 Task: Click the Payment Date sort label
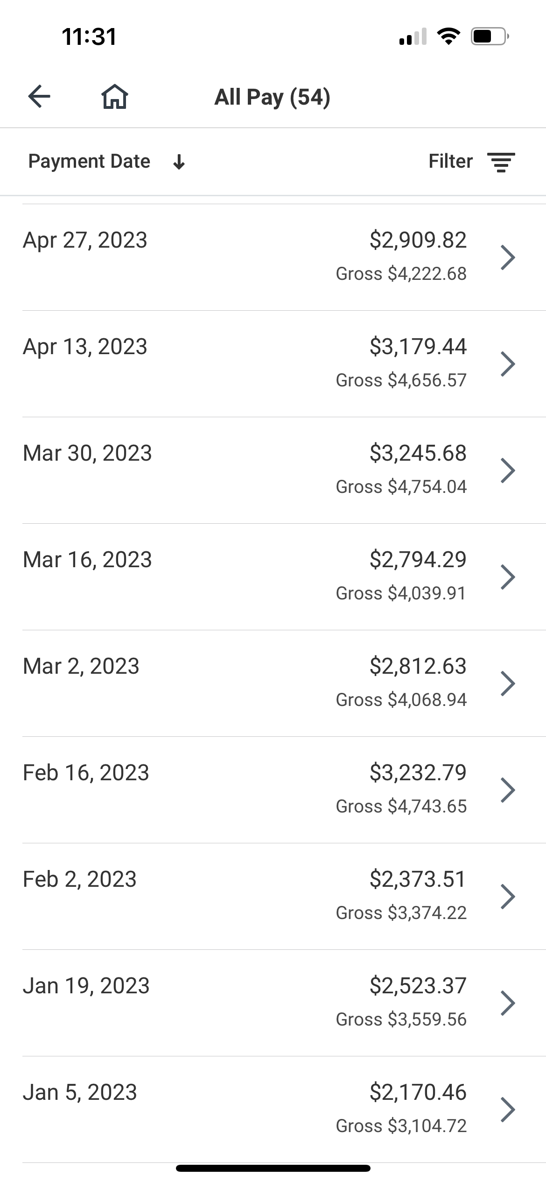point(89,161)
